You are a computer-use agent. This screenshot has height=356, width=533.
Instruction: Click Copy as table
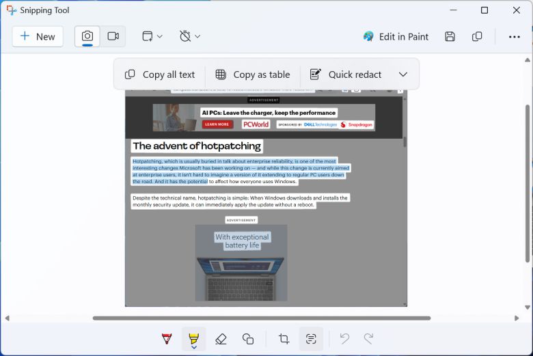(252, 74)
